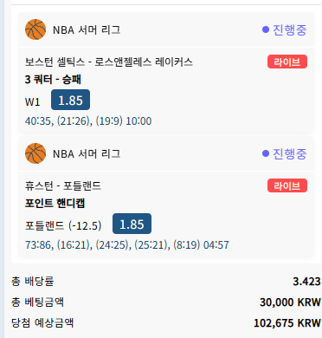Click the 총 배당률 value 3.423

(306, 281)
